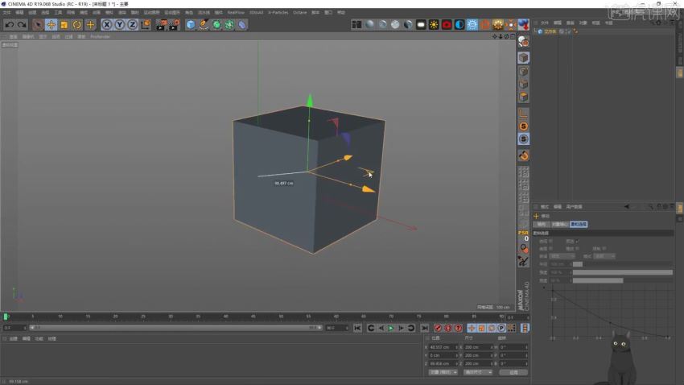684x385 pixels.
Task: Go back with attributes arrow
Action: [x=627, y=206]
